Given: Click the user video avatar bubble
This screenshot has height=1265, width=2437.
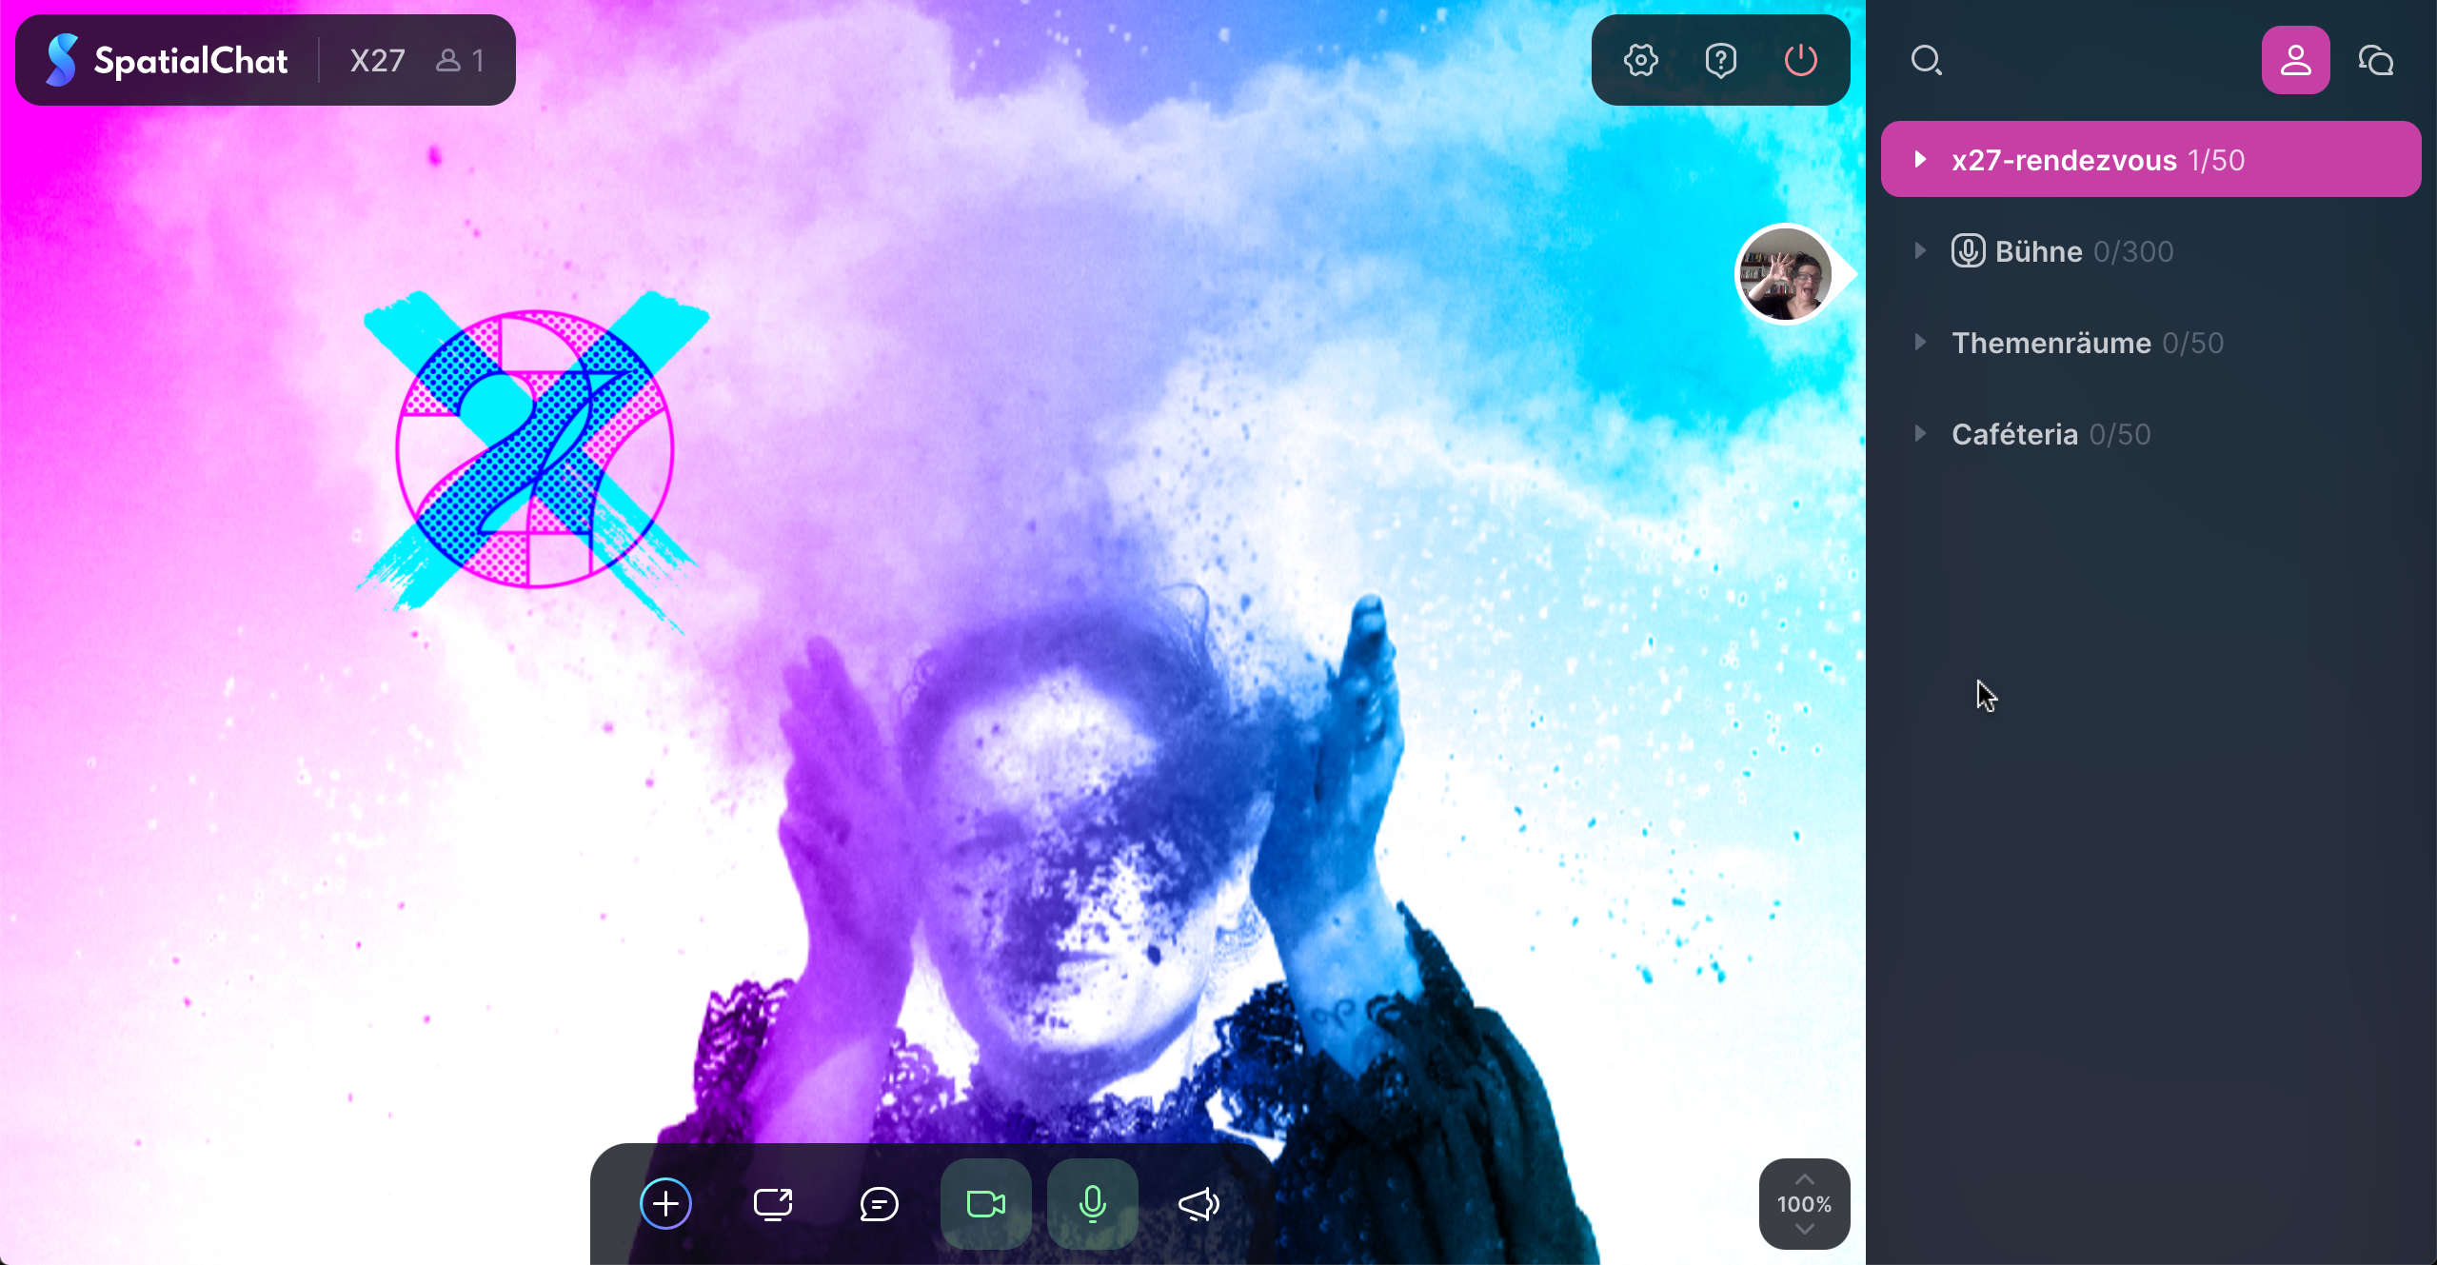Looking at the screenshot, I should coord(1785,274).
